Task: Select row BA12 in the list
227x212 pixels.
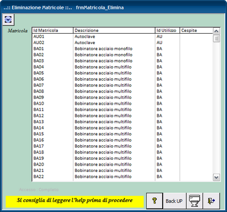Action: (x=122, y=116)
